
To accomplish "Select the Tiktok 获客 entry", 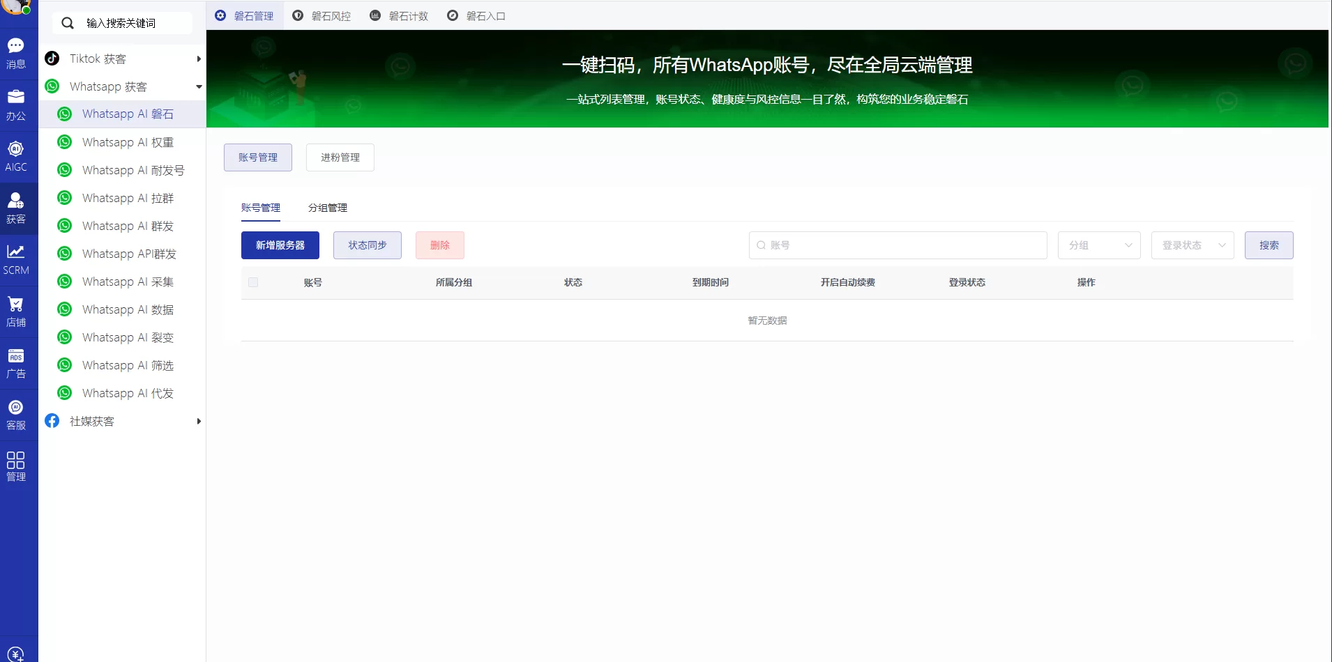I will click(x=98, y=59).
